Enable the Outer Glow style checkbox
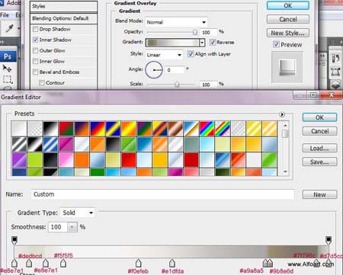 (x=36, y=50)
